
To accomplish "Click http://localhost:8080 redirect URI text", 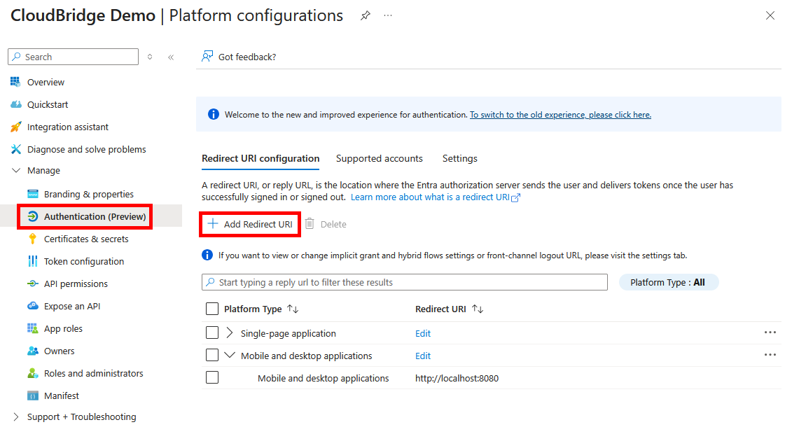I will coord(457,379).
